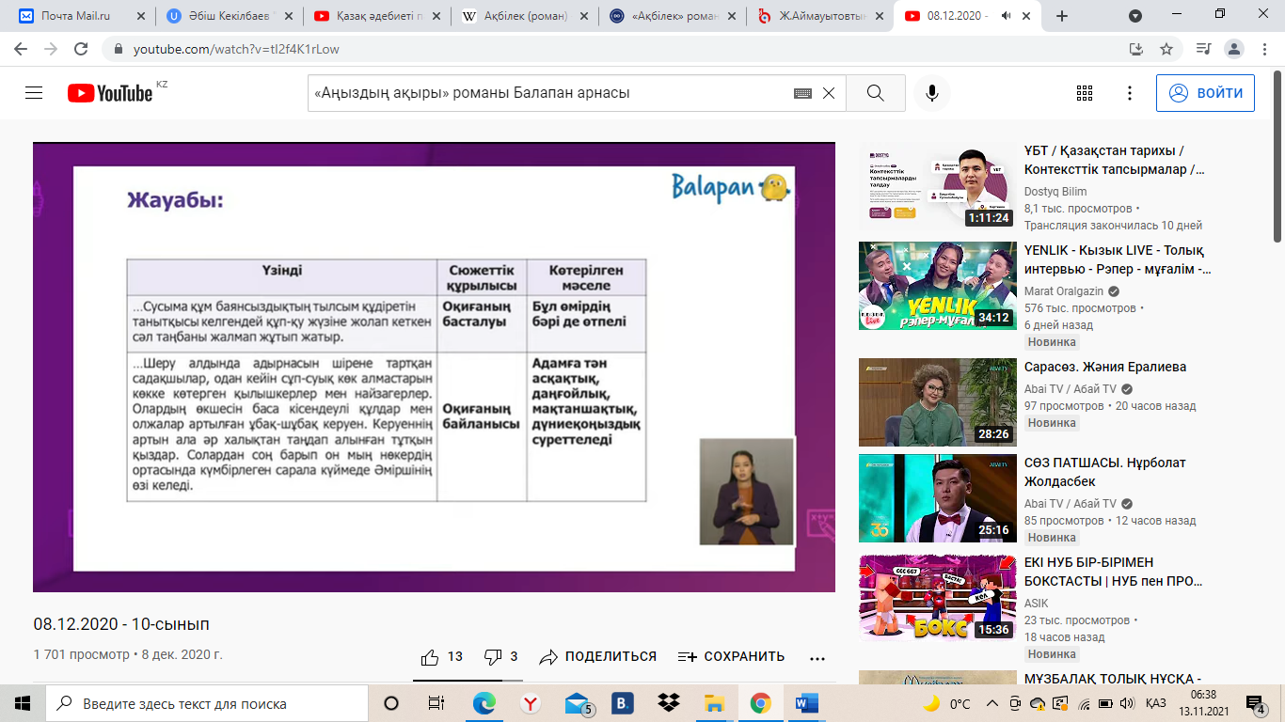View site information padlock
This screenshot has width=1285, height=722.
click(x=118, y=49)
